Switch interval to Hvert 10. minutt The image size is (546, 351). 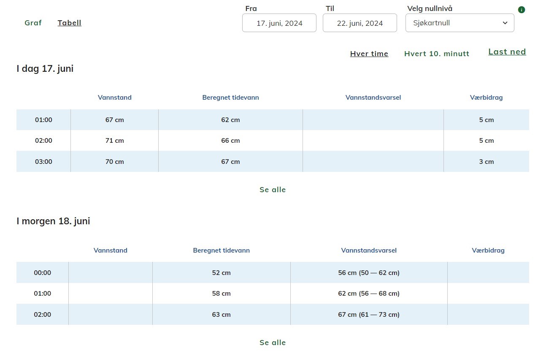click(436, 54)
